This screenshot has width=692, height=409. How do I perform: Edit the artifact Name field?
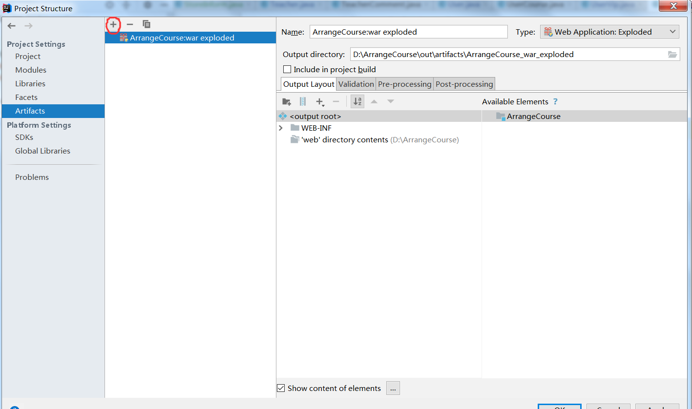pyautogui.click(x=409, y=32)
